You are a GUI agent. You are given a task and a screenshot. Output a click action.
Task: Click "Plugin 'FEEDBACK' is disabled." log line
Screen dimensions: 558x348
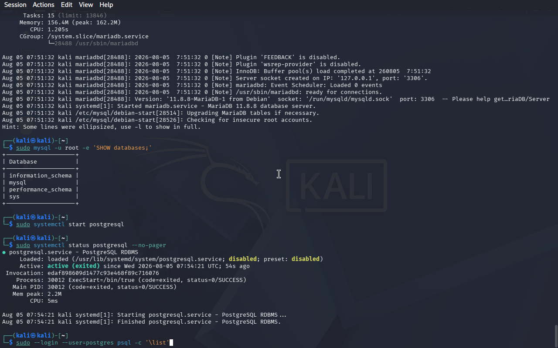coord(171,57)
